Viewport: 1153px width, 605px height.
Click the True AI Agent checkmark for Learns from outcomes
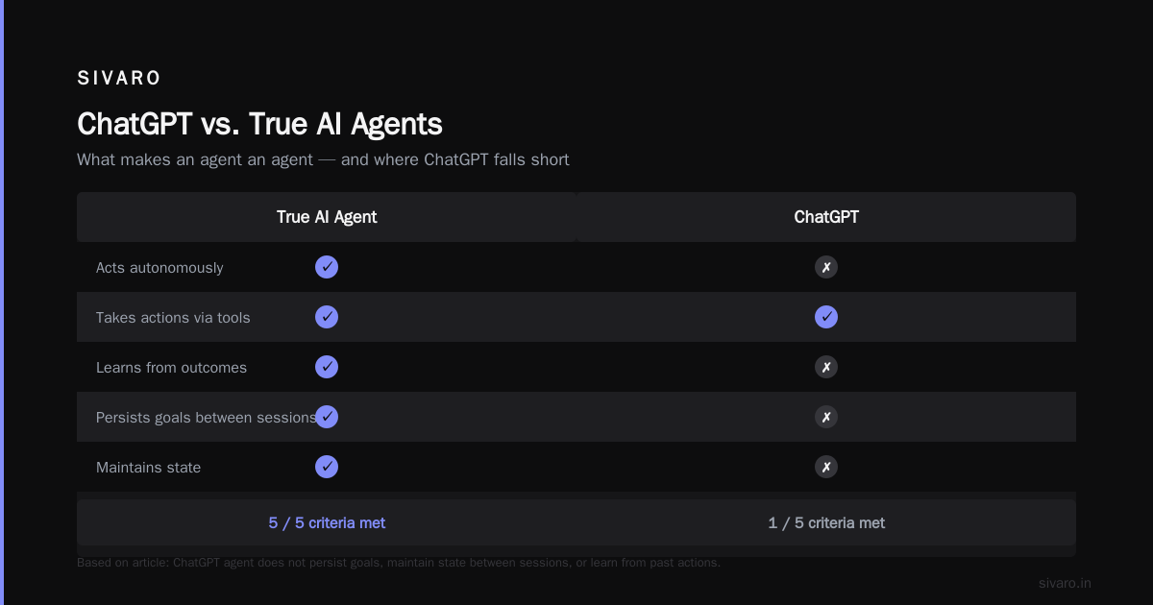click(x=327, y=367)
